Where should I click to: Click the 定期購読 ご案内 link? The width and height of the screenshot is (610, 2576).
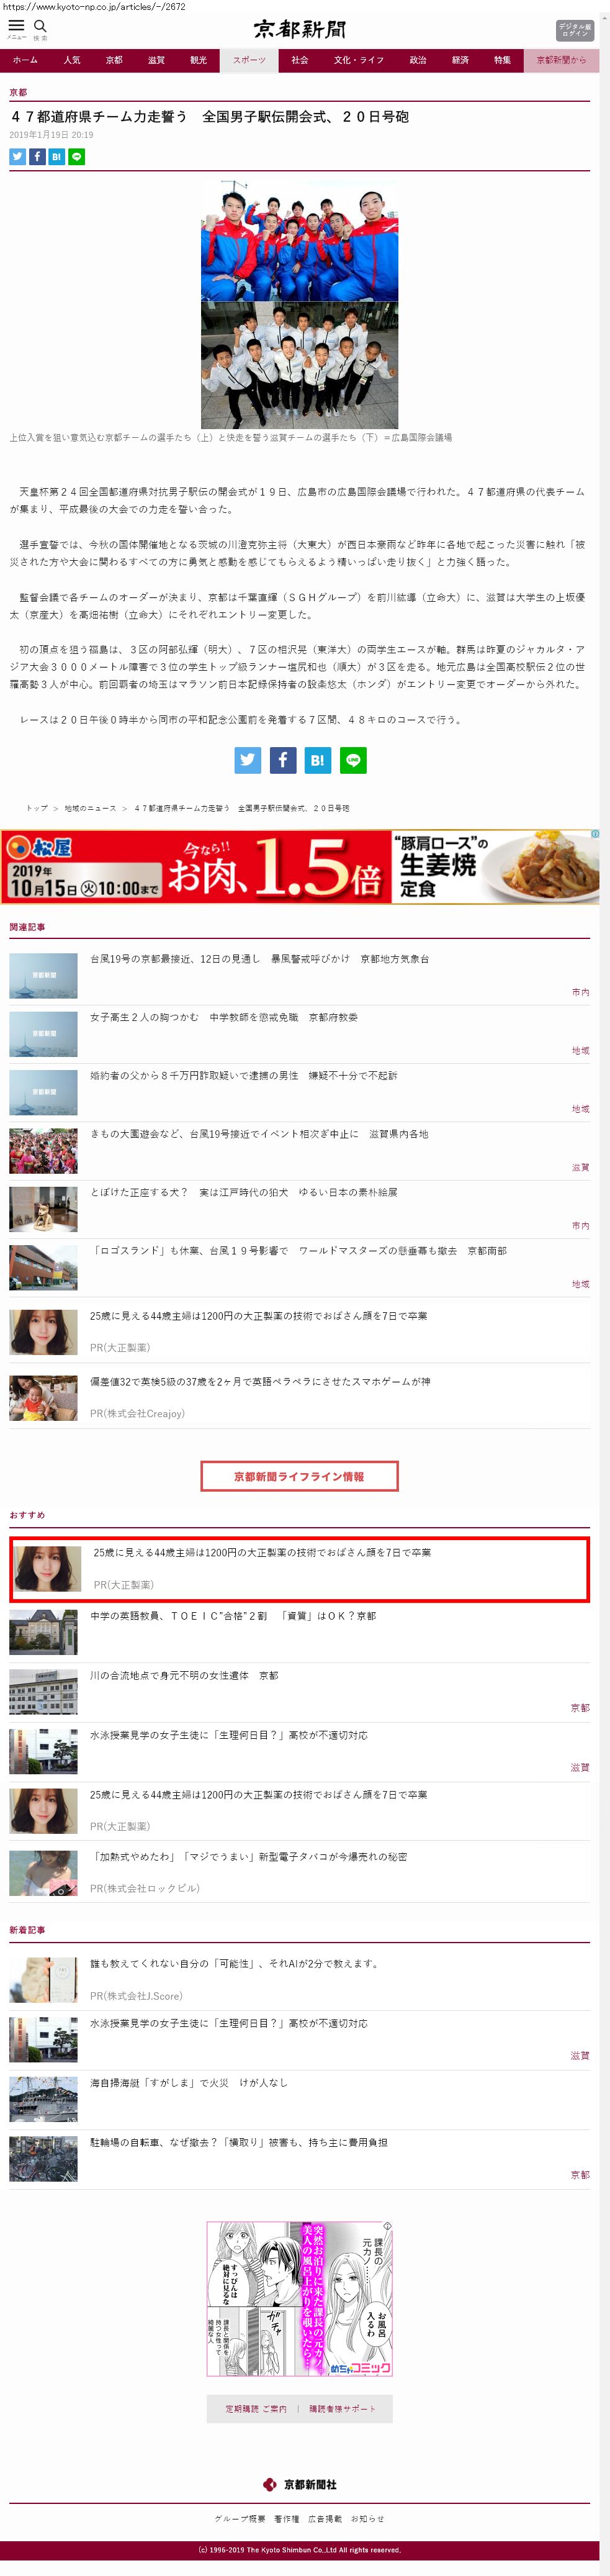point(256,2409)
